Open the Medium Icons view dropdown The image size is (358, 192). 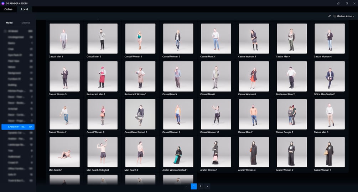(344, 16)
